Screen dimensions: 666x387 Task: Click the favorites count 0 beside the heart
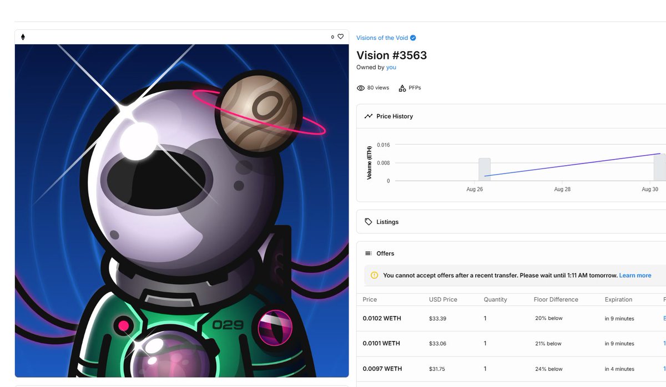tap(332, 37)
